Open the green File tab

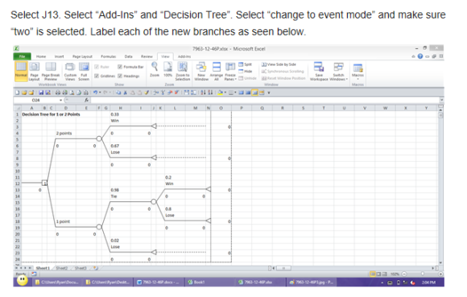pyautogui.click(x=22, y=56)
